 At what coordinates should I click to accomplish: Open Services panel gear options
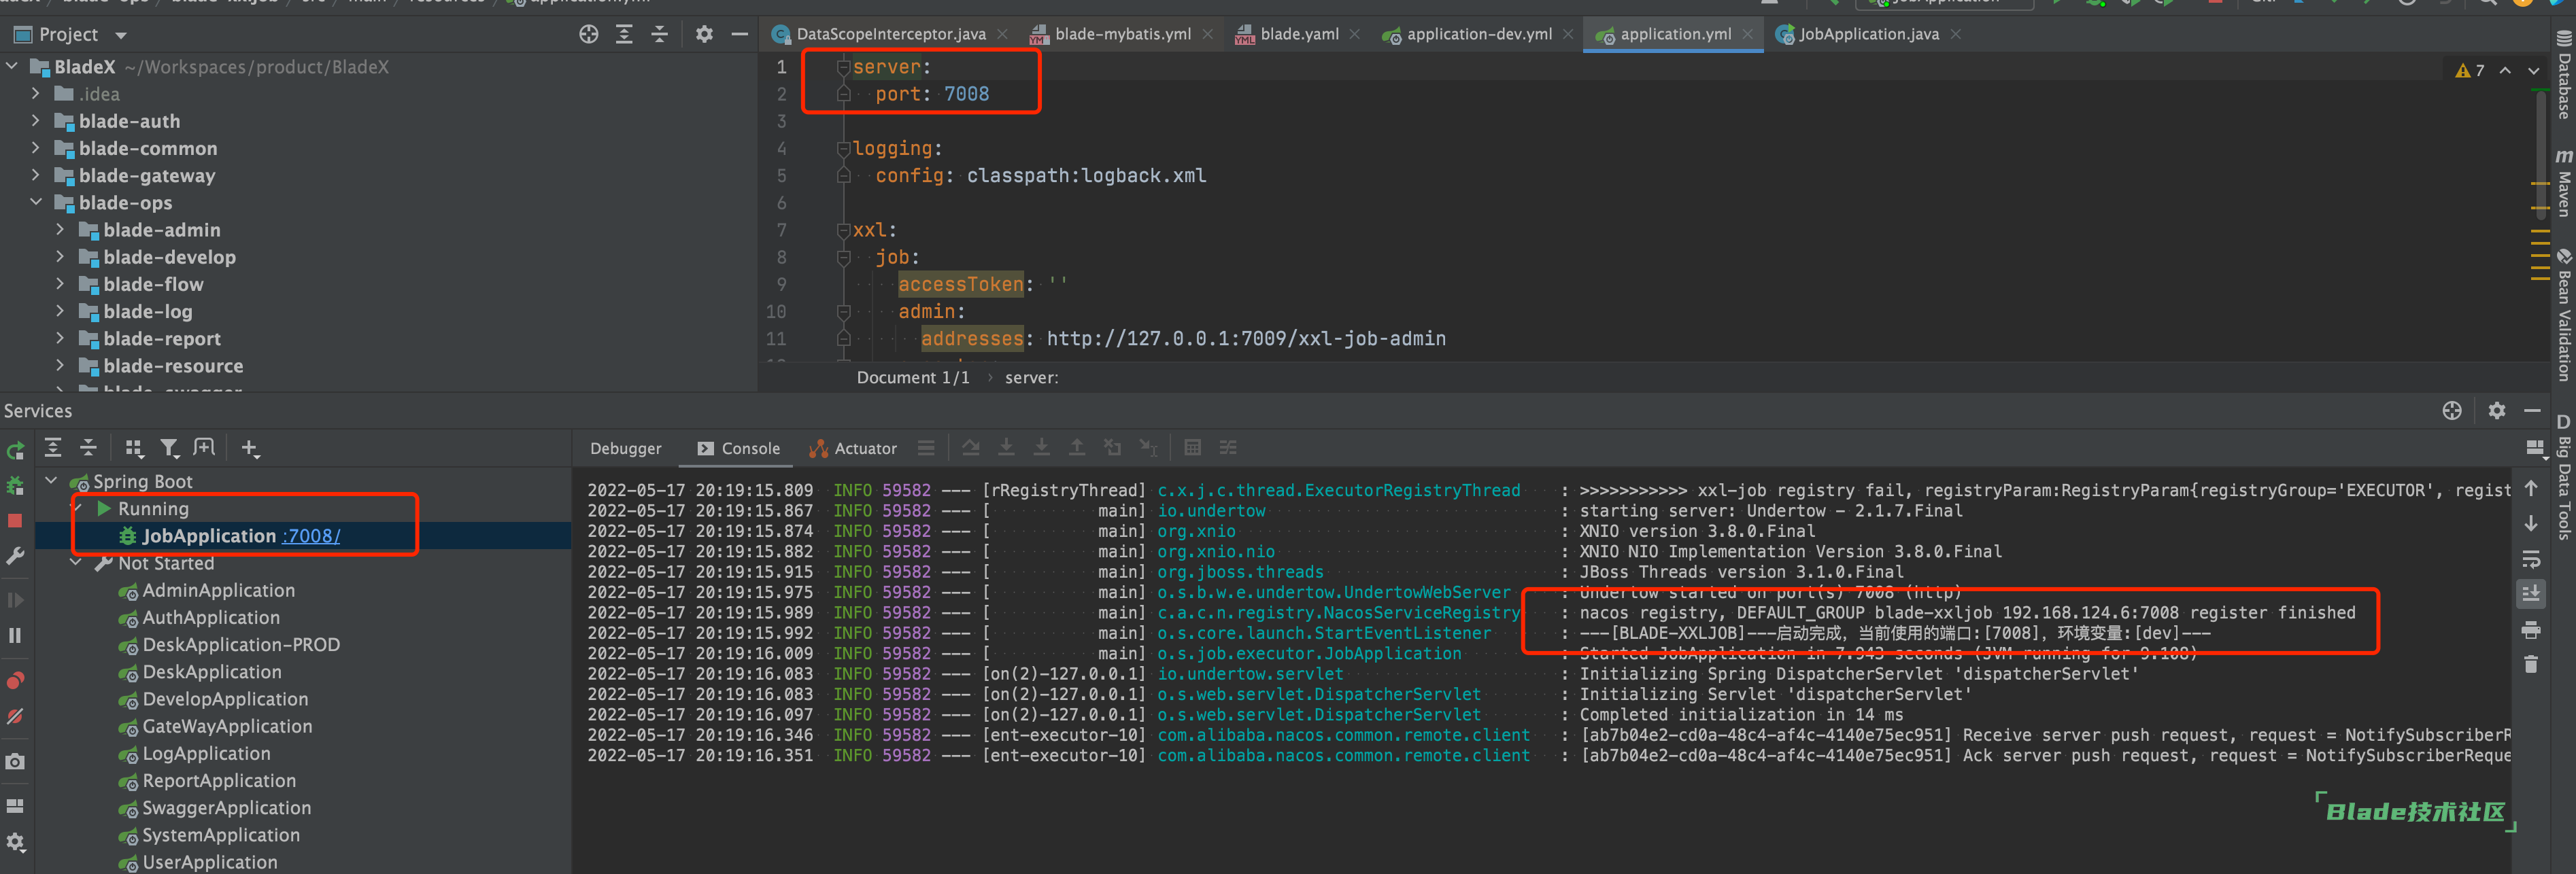point(2497,410)
